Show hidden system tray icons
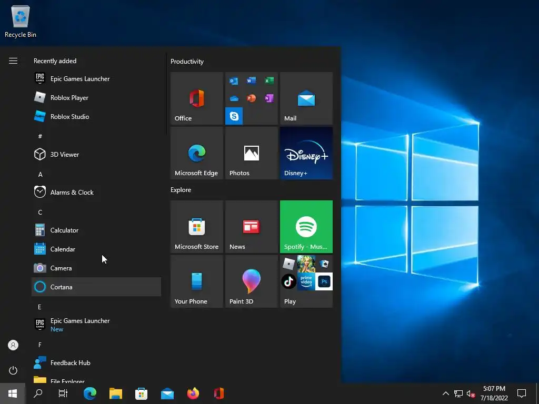 [445, 393]
